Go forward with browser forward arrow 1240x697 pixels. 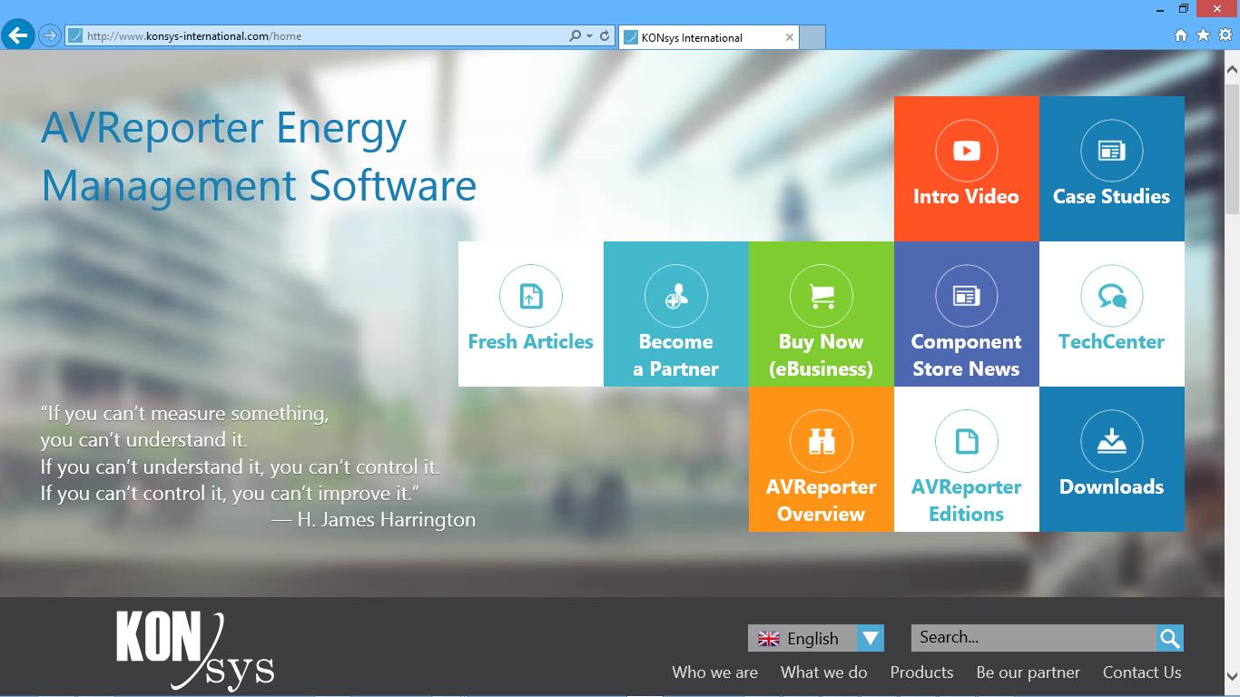pyautogui.click(x=50, y=36)
